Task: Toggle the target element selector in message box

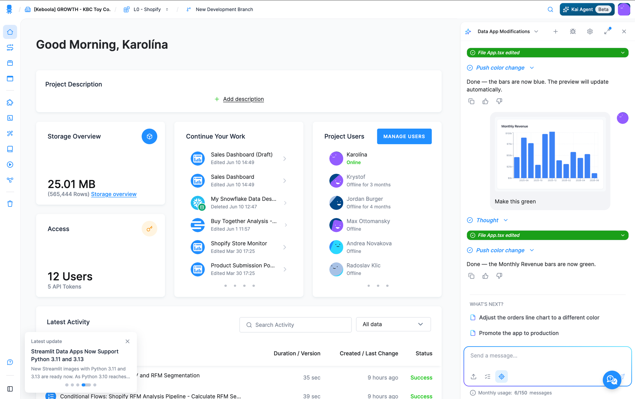Action: pos(502,376)
